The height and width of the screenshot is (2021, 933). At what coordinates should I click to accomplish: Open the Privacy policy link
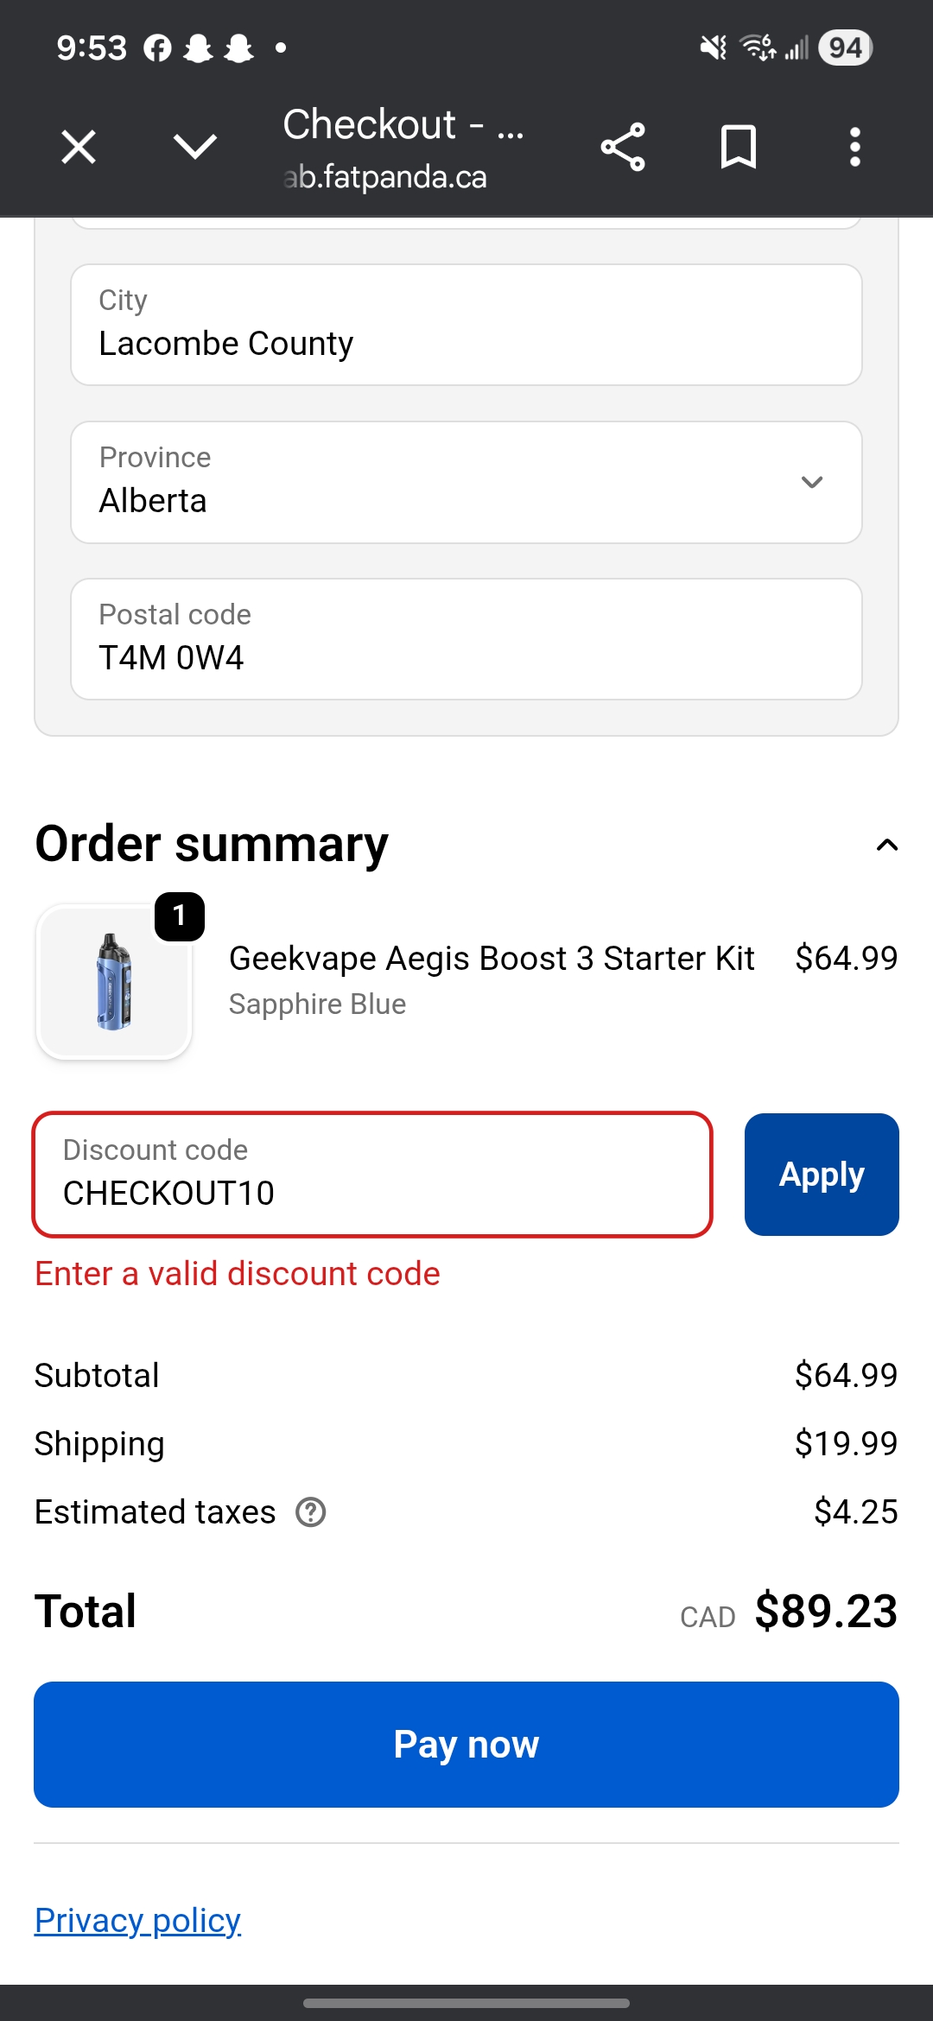(137, 1921)
